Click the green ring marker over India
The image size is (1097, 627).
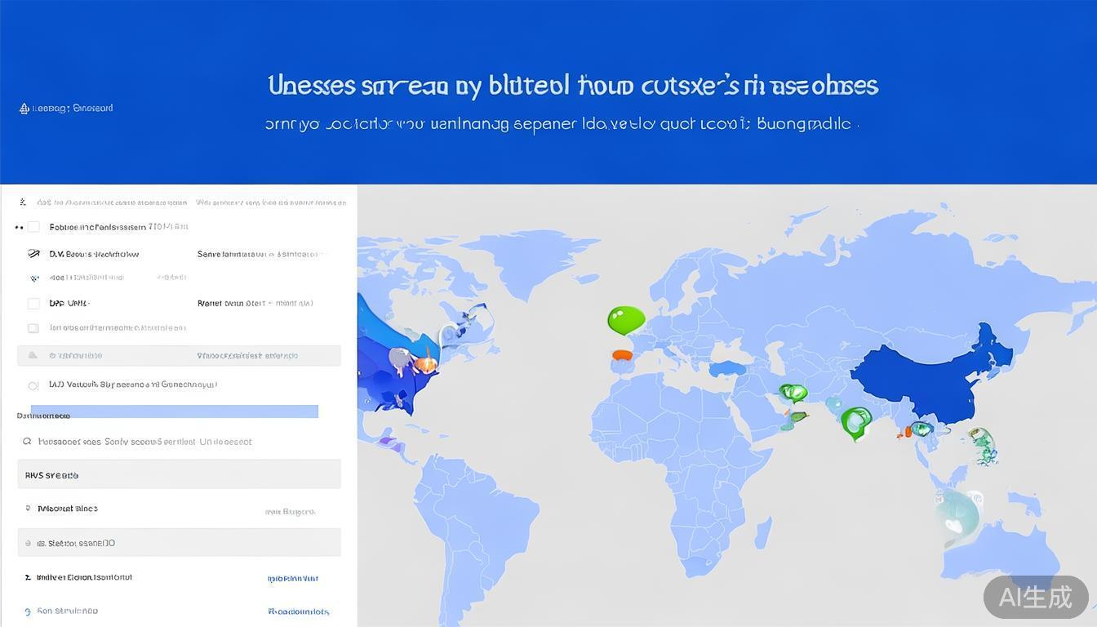click(855, 421)
